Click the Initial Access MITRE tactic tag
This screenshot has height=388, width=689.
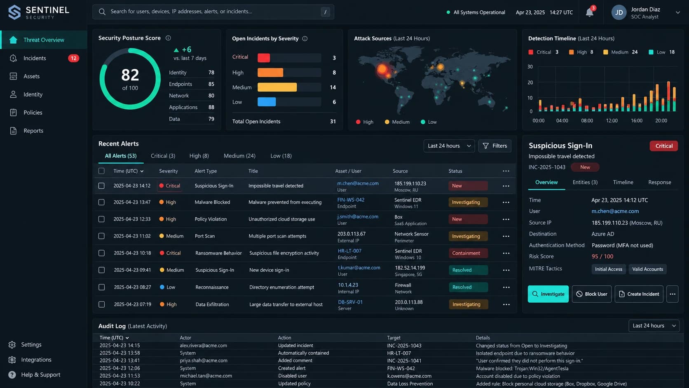tap(609, 269)
